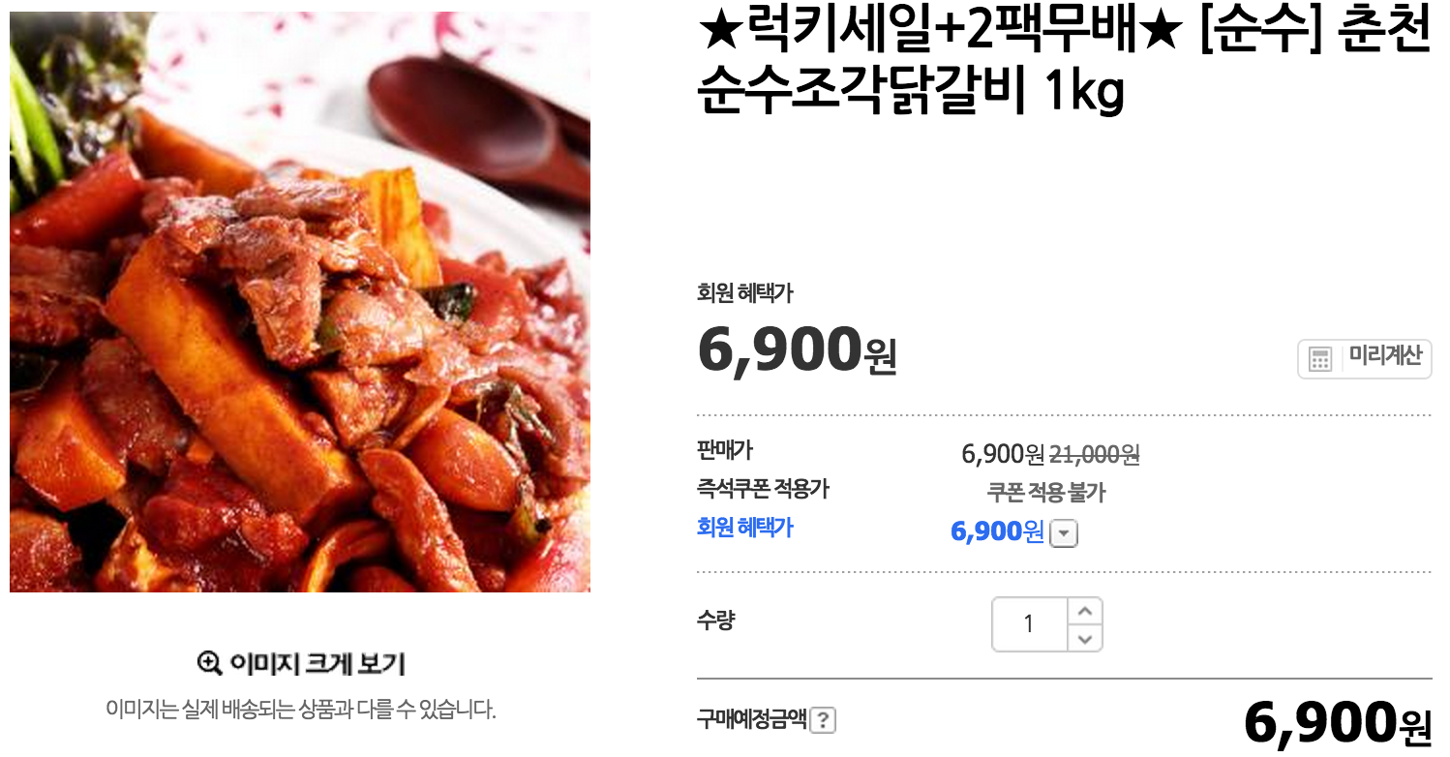Click the crossed-out 21,000원 original price
1450x757 pixels.
pyautogui.click(x=1095, y=454)
